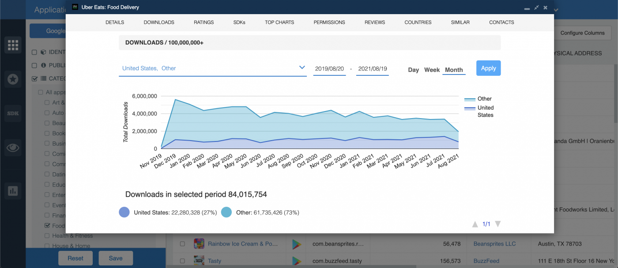Toggle the Other series in chart legend
Image resolution: width=618 pixels, height=268 pixels.
coord(478,99)
